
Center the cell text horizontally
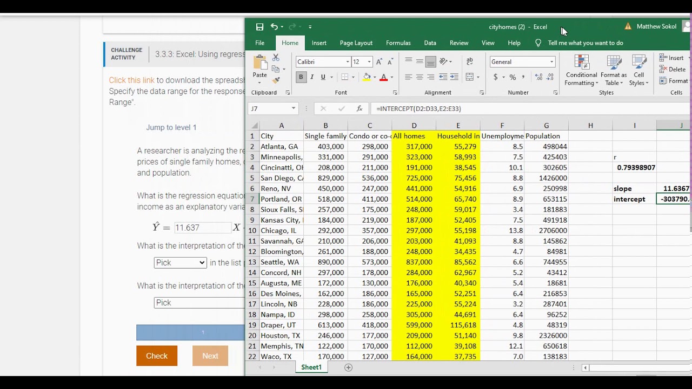point(420,77)
